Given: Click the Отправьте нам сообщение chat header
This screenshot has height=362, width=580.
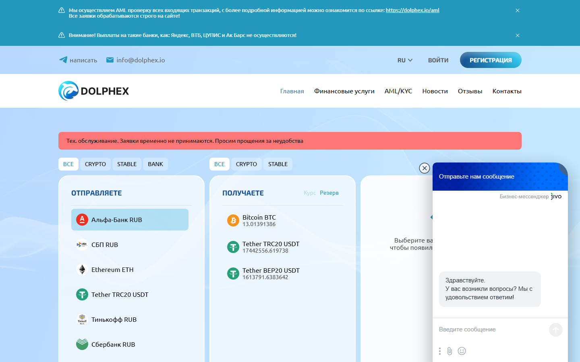Looking at the screenshot, I should 500,177.
